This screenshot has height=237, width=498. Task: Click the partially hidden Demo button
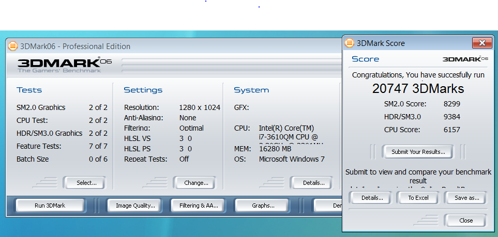tap(328, 206)
